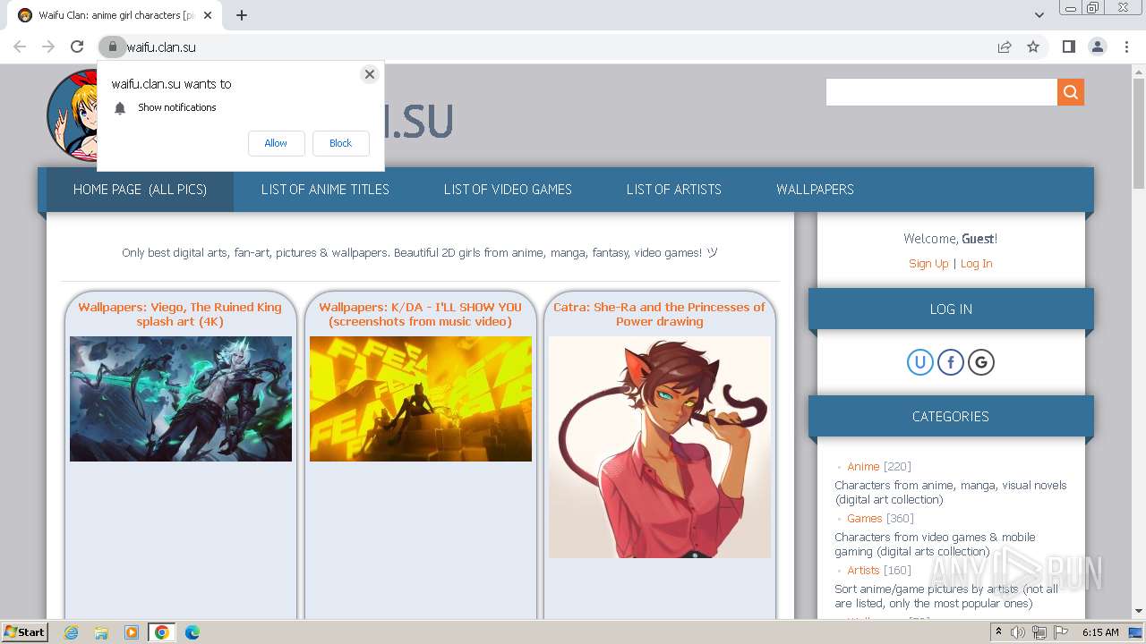Open Anime category link
The height and width of the screenshot is (644, 1146).
[x=863, y=467]
